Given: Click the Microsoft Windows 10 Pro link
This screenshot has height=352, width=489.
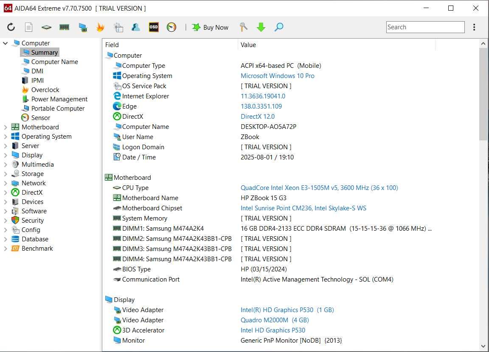Looking at the screenshot, I should pos(277,75).
